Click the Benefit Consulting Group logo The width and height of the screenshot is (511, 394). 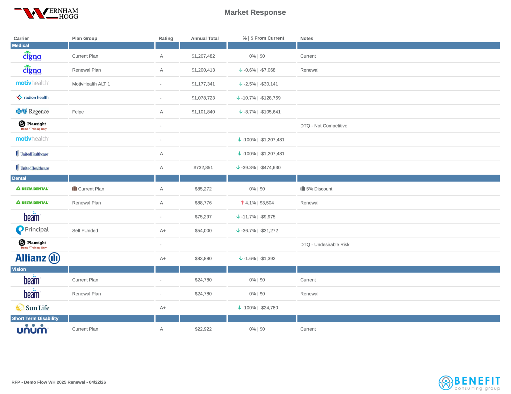click(x=469, y=383)
